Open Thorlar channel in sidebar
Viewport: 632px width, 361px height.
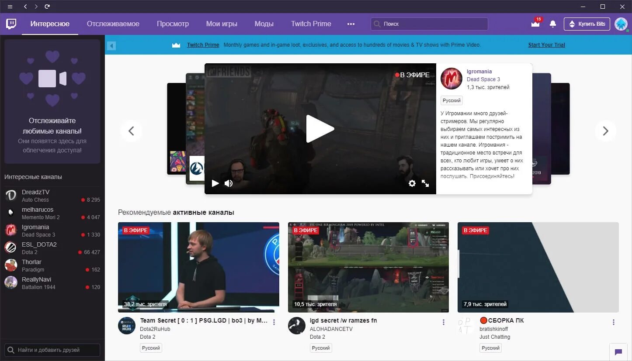52,265
